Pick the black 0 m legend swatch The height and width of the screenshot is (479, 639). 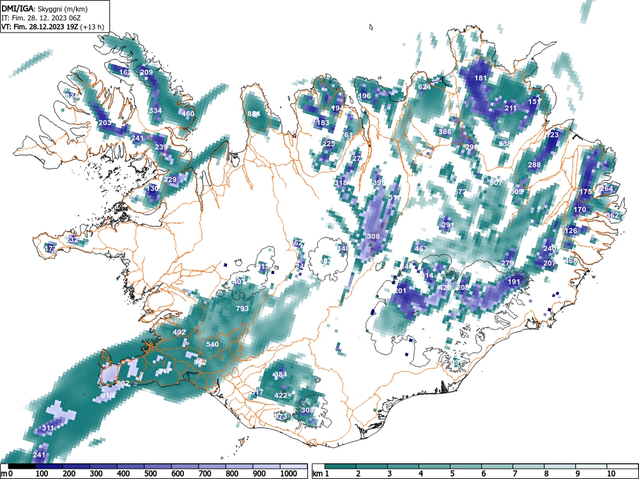tap(22, 466)
